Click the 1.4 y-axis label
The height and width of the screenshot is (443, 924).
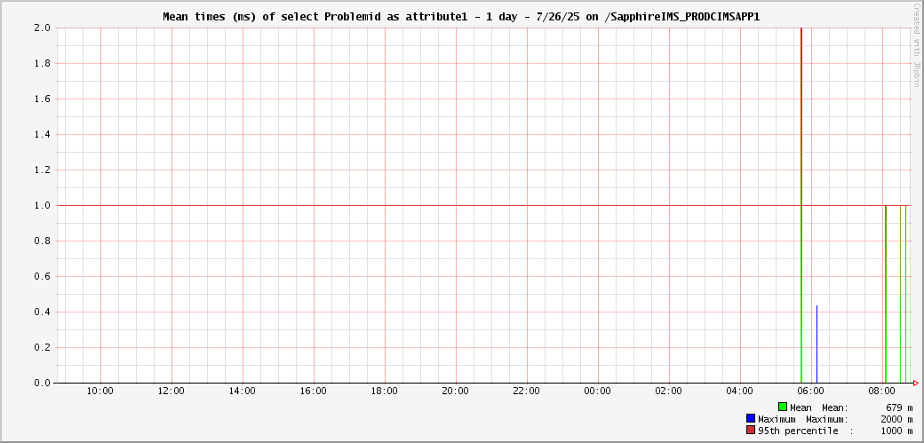pyautogui.click(x=43, y=134)
